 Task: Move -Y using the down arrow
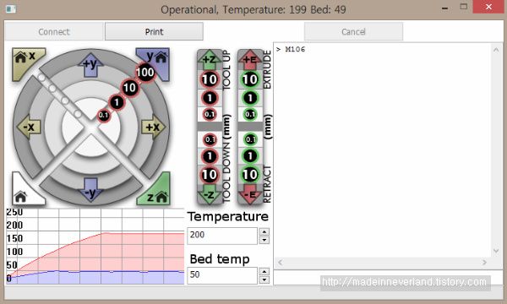(x=91, y=190)
